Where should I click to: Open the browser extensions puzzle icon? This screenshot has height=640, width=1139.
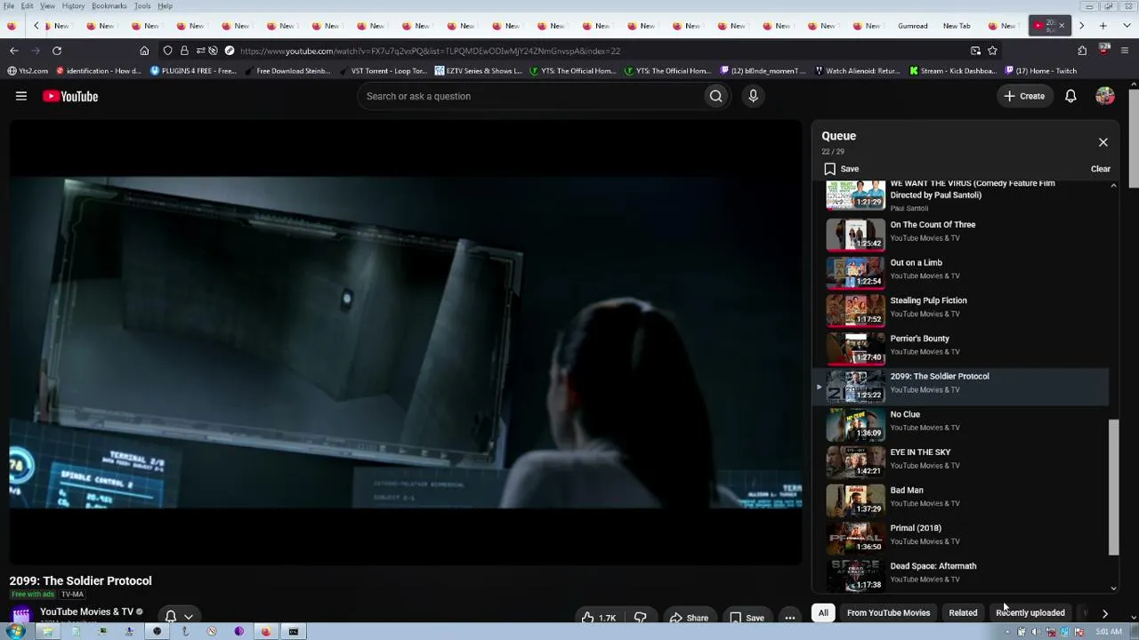[1082, 51]
